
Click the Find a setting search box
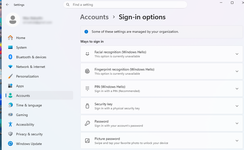point(125,5)
